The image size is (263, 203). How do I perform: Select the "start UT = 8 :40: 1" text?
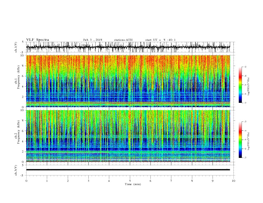pos(160,40)
